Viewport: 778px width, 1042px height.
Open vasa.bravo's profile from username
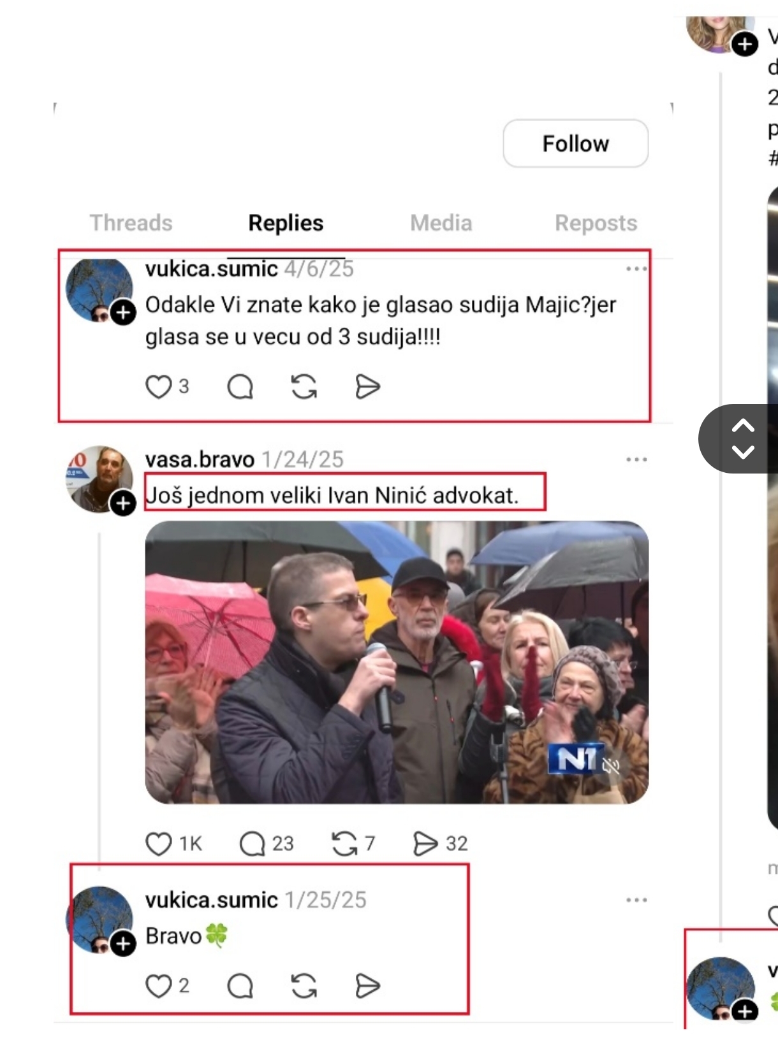(x=200, y=459)
